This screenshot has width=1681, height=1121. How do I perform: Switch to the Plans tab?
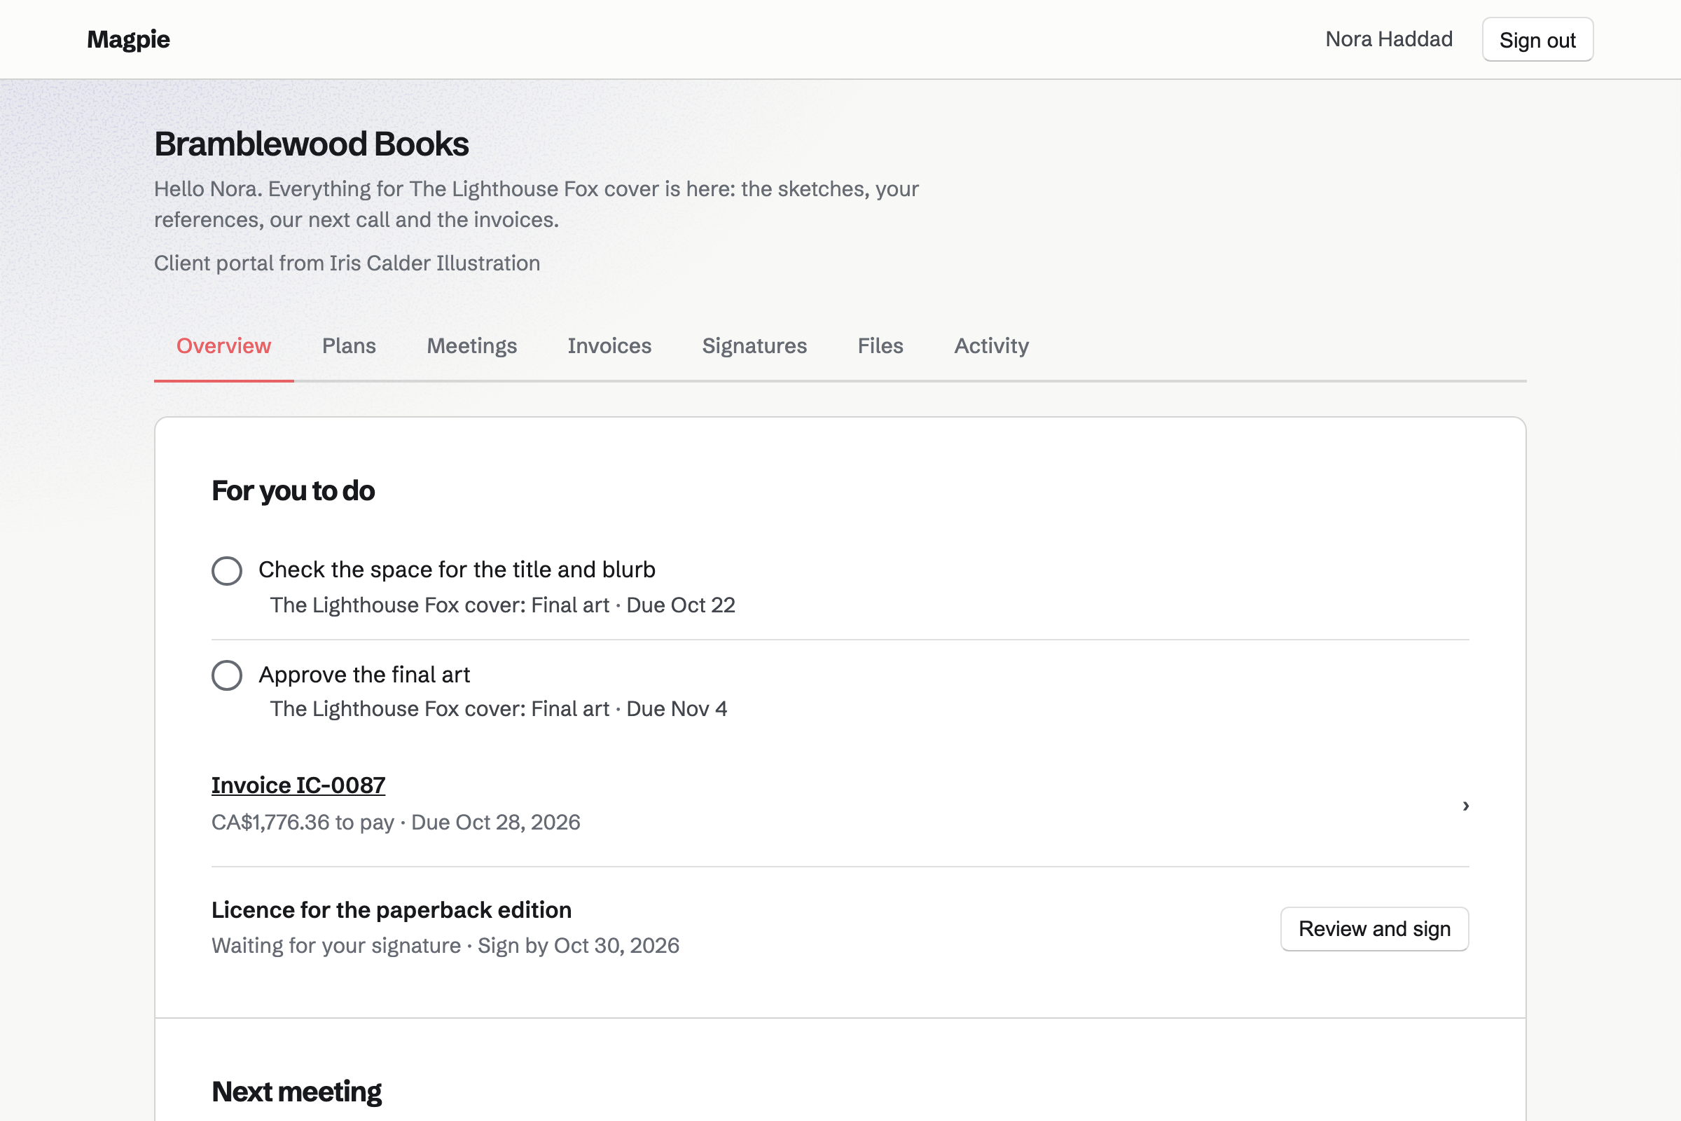[x=349, y=346]
